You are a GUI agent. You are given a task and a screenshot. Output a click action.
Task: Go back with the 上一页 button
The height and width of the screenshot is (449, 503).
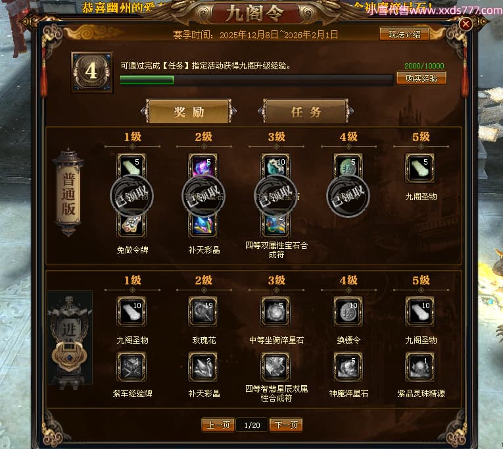tap(218, 425)
